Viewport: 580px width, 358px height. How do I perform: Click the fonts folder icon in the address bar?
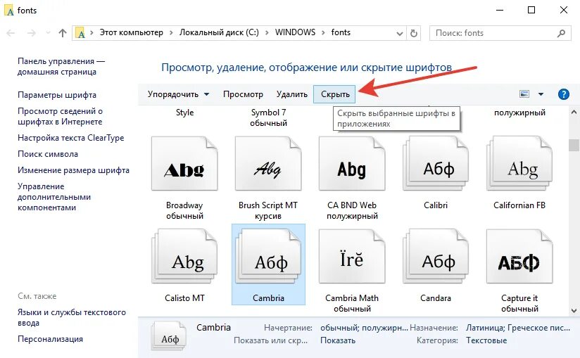point(80,33)
